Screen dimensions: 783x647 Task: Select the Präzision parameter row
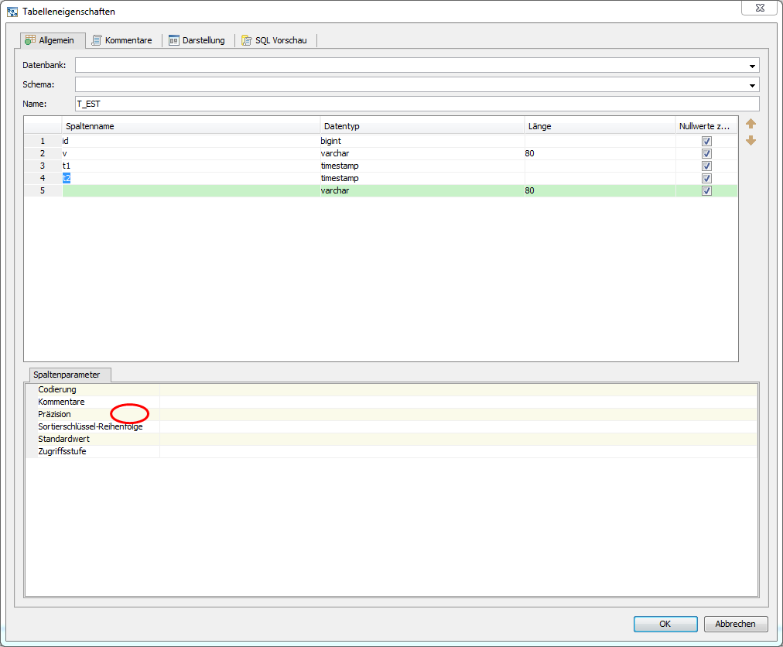click(391, 414)
